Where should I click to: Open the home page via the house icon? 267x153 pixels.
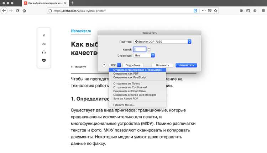[x=24, y=11]
